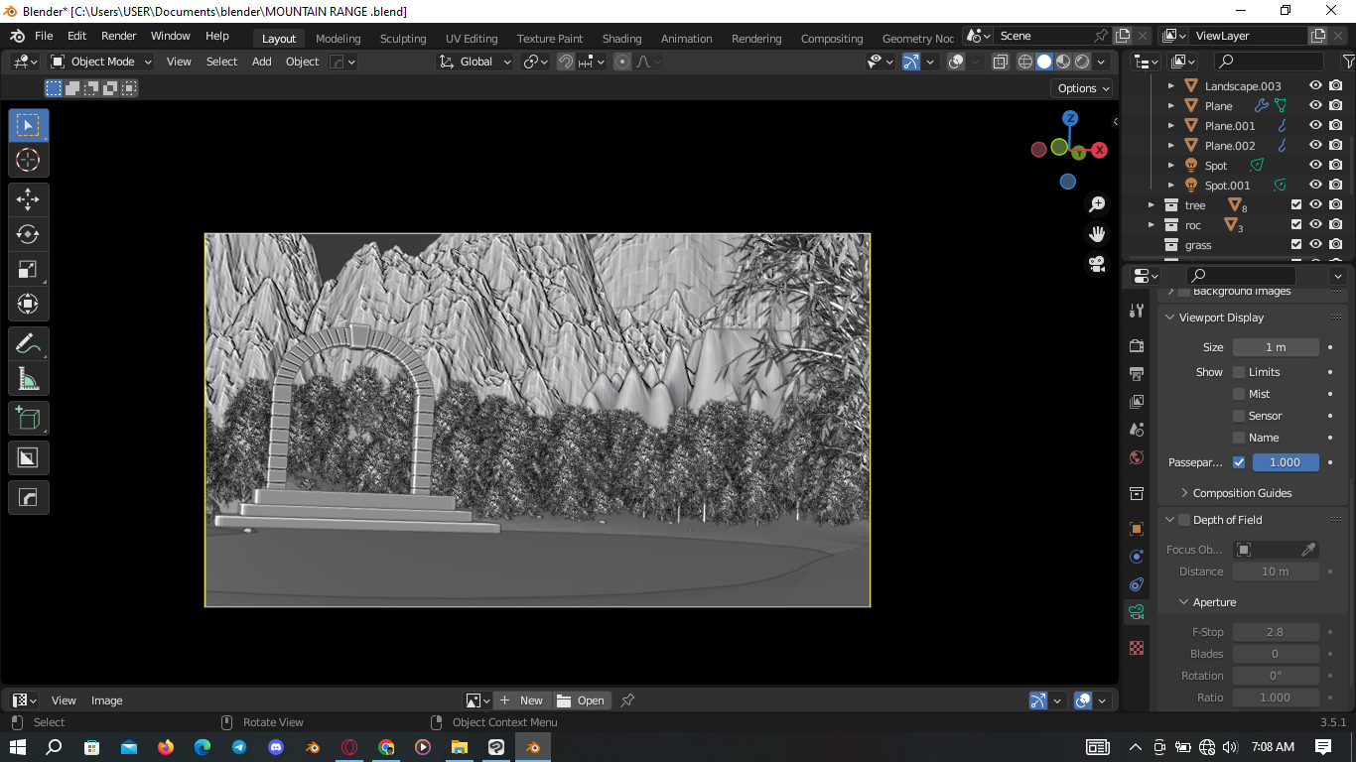Open the Add menu in the viewport header
This screenshot has height=762, width=1356.
click(x=262, y=62)
